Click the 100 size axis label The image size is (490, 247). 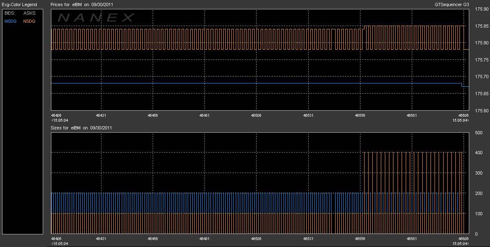479,214
